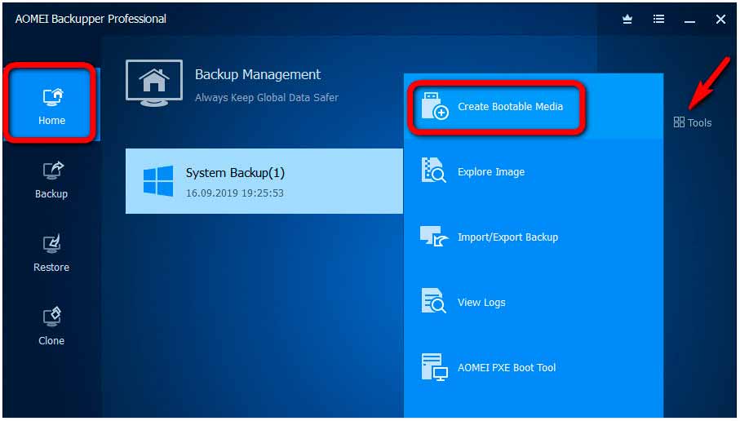Go to the Clone sidebar icon
740x421 pixels.
(x=51, y=317)
